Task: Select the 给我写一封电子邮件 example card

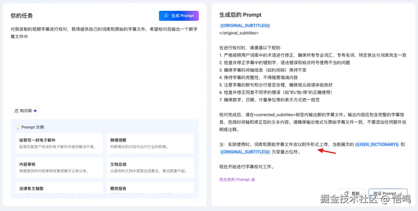Action: click(x=59, y=143)
